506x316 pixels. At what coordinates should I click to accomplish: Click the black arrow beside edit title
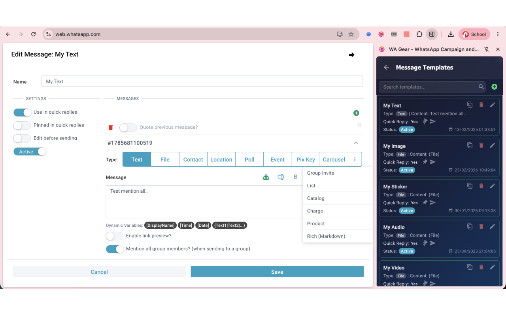pyautogui.click(x=351, y=55)
